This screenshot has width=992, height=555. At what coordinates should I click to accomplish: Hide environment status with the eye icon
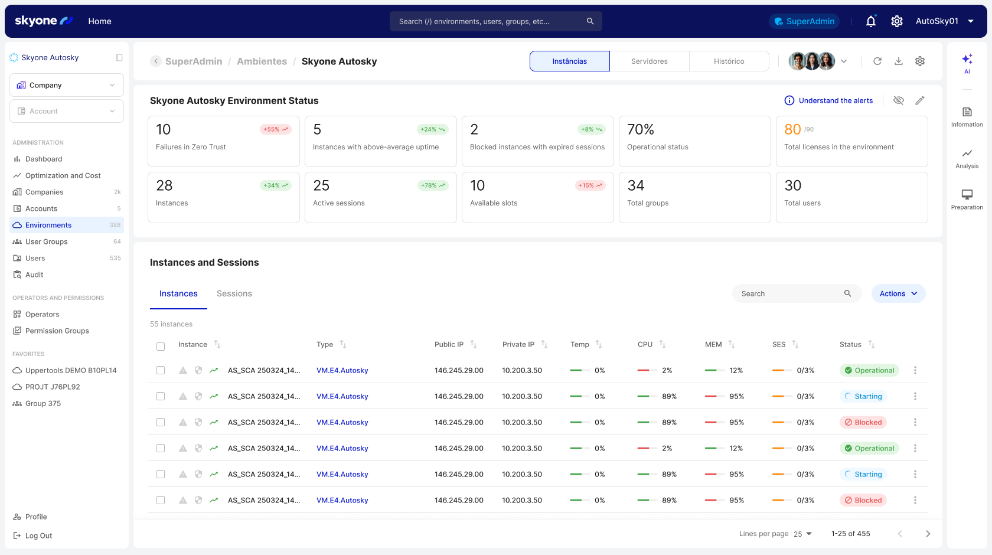[899, 100]
